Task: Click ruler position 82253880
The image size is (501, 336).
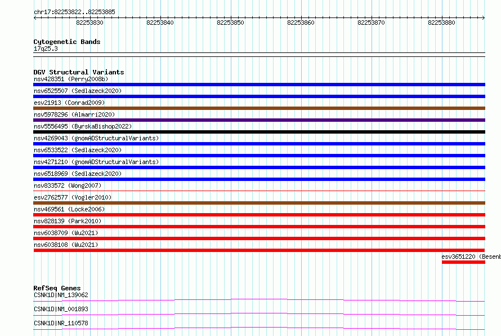Action: coord(441,23)
